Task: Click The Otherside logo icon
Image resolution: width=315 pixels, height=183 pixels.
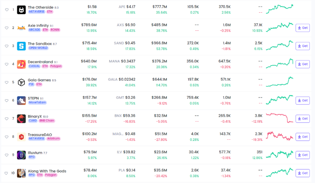Action: (22, 10)
